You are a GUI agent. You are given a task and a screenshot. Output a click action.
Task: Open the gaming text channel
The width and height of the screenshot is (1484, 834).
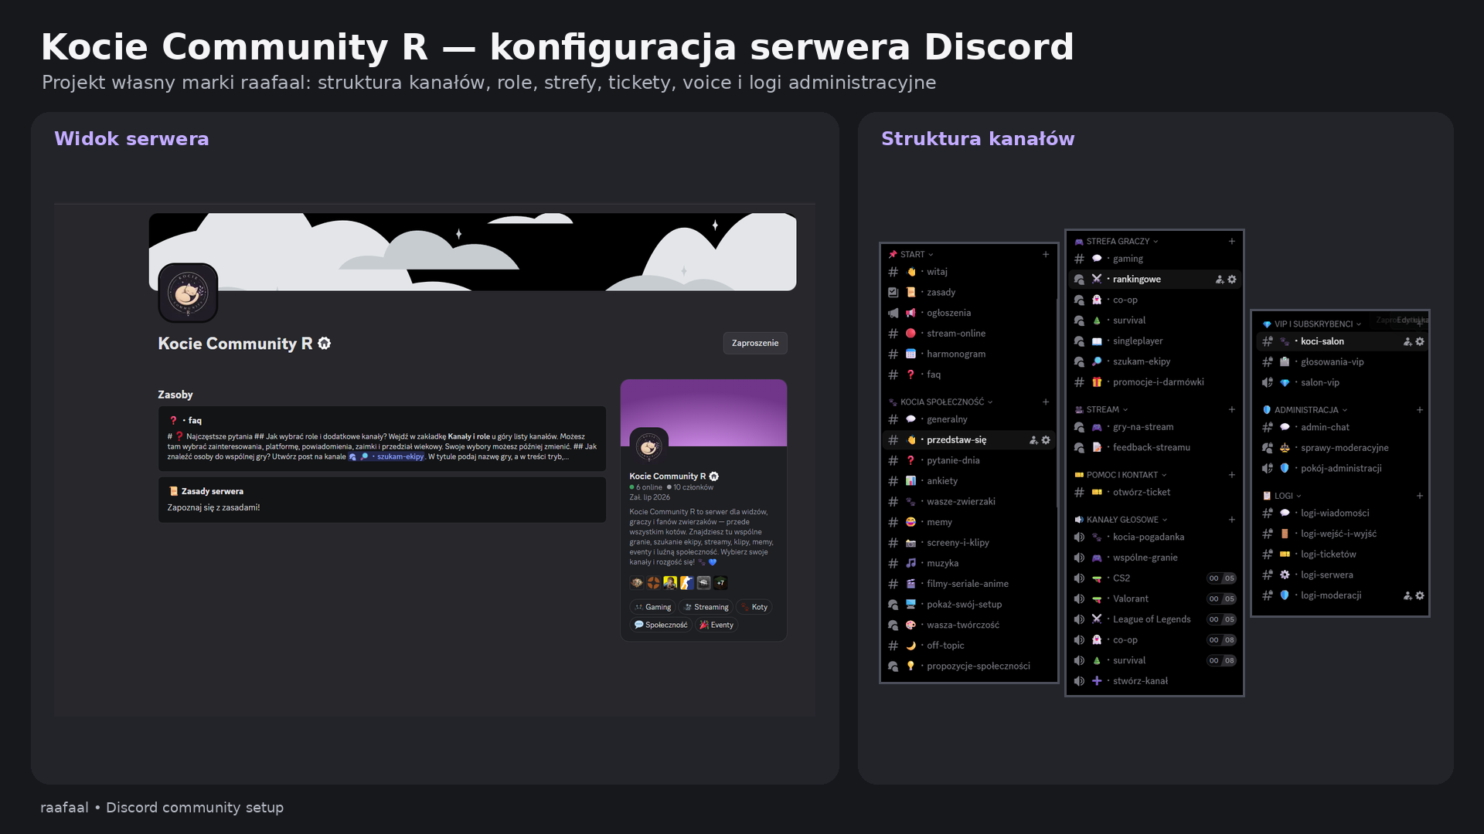[1155, 259]
